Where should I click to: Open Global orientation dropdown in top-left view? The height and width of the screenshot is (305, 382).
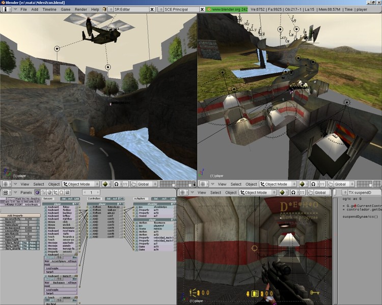(x=147, y=184)
